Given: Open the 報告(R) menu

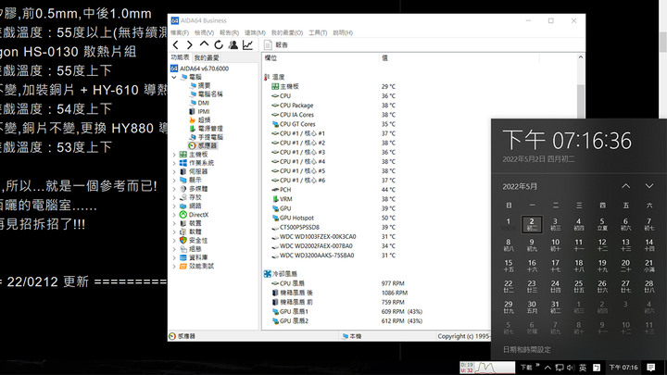Looking at the screenshot, I should [x=229, y=32].
